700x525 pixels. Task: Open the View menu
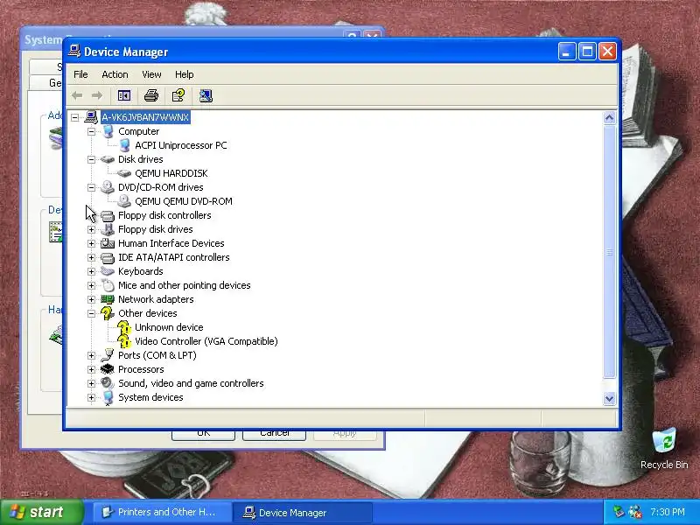point(151,74)
